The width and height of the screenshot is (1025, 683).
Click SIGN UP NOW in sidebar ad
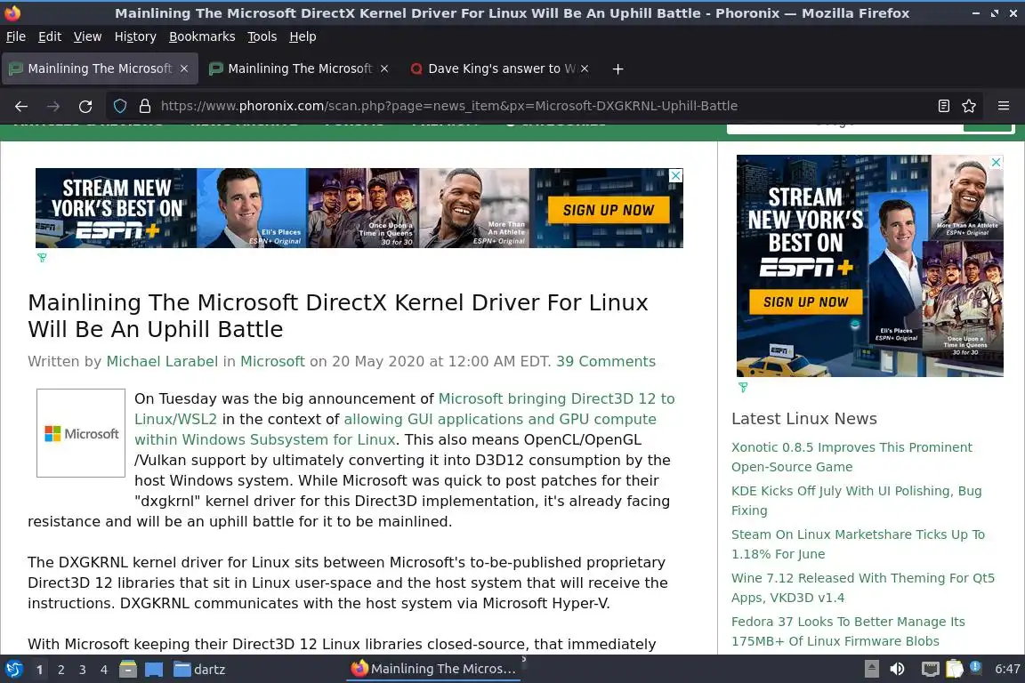805,302
